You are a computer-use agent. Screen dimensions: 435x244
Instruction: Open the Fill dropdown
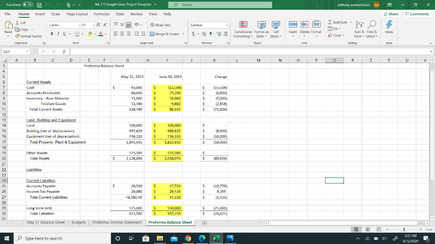click(334, 29)
